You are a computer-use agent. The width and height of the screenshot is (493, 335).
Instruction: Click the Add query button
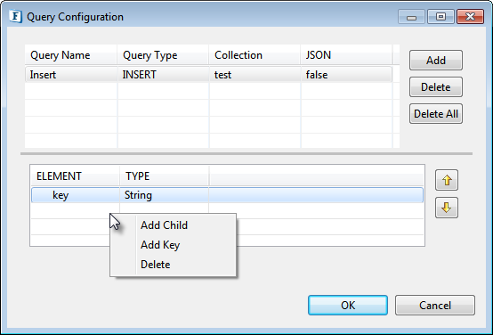436,60
